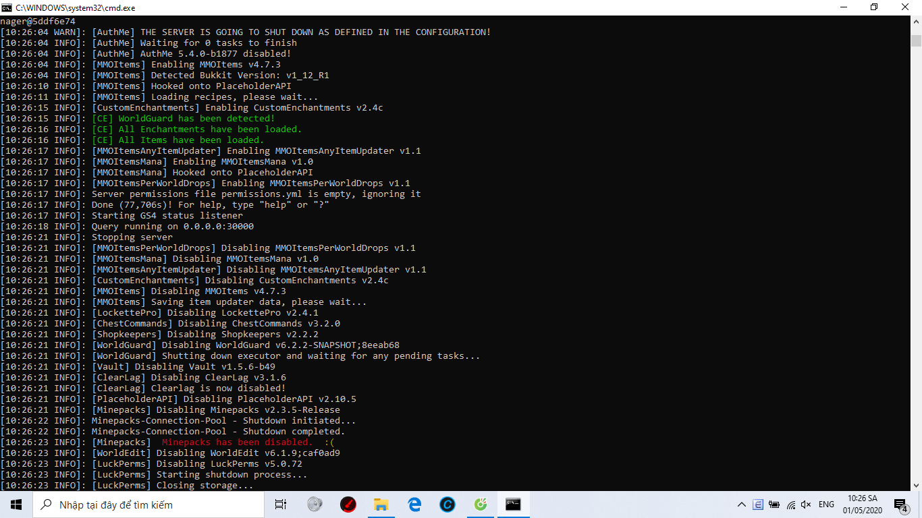
Task: Click 'Disabling WorldGuard v6.2.2-SNAPSHOT' line
Action: pos(200,345)
